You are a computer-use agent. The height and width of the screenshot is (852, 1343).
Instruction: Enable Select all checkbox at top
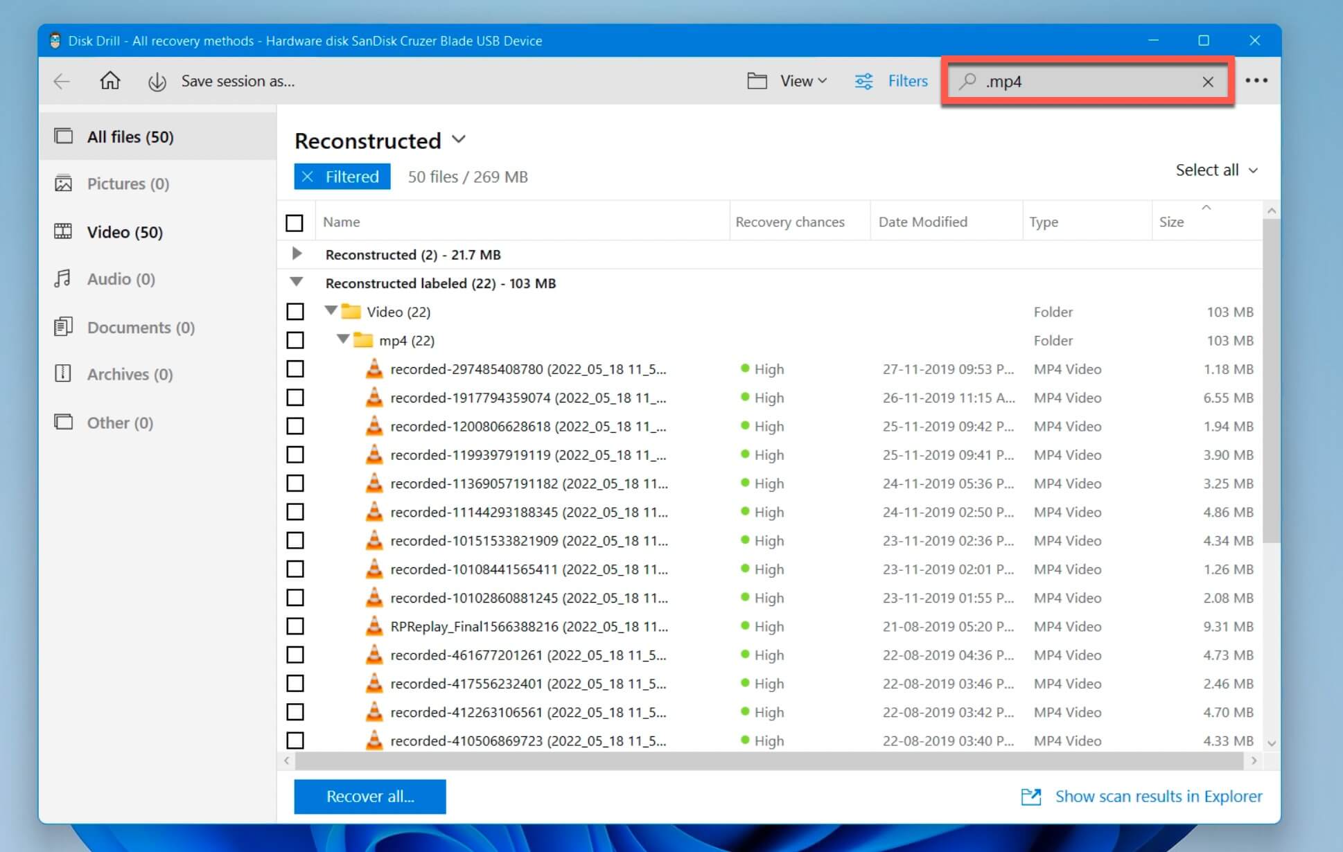point(295,221)
